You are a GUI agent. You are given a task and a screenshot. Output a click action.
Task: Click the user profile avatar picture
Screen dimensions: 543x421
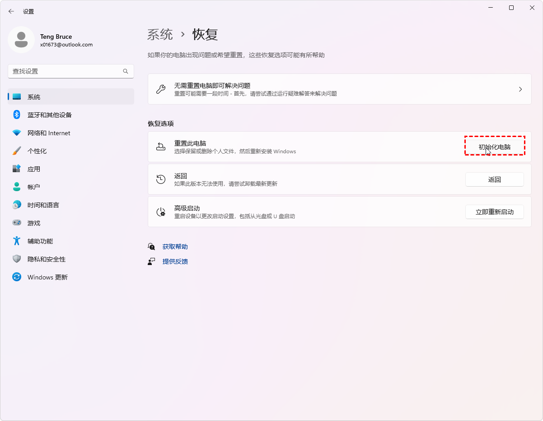coord(21,40)
